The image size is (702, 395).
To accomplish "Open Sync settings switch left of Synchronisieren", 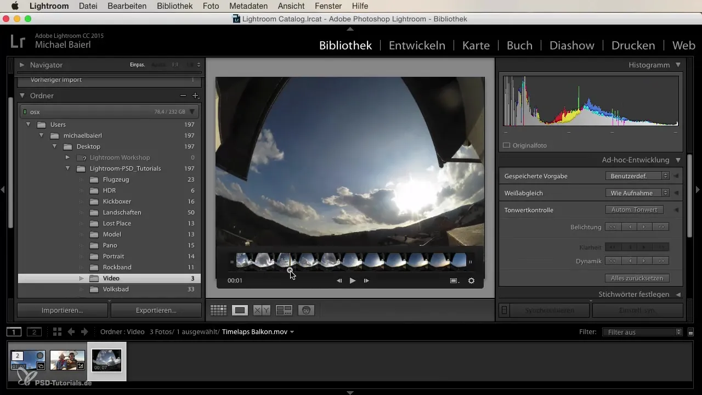I will 505,311.
